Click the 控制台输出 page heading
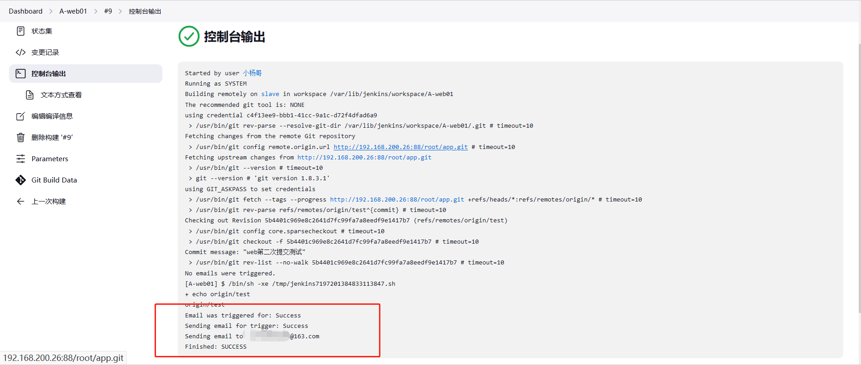This screenshot has height=365, width=861. [234, 37]
